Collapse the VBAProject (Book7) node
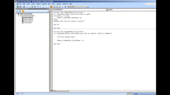 17,14
